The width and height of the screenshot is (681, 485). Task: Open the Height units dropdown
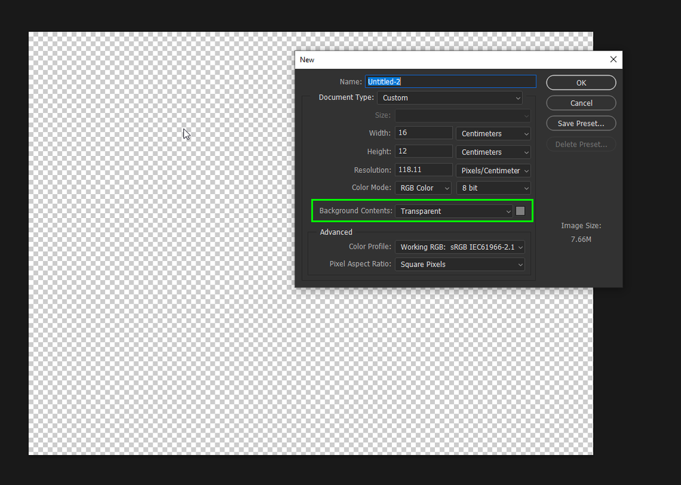(x=494, y=152)
